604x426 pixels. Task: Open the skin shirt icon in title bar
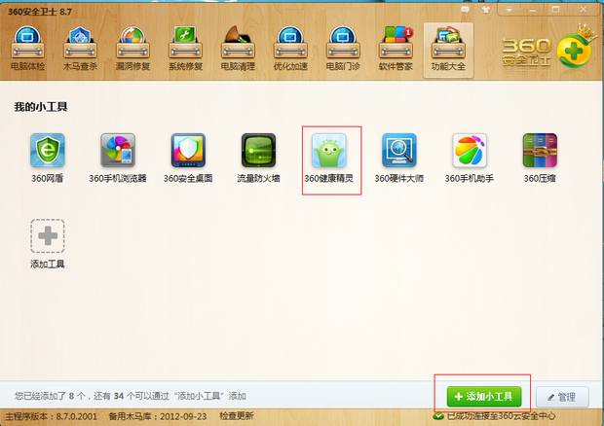tap(486, 10)
